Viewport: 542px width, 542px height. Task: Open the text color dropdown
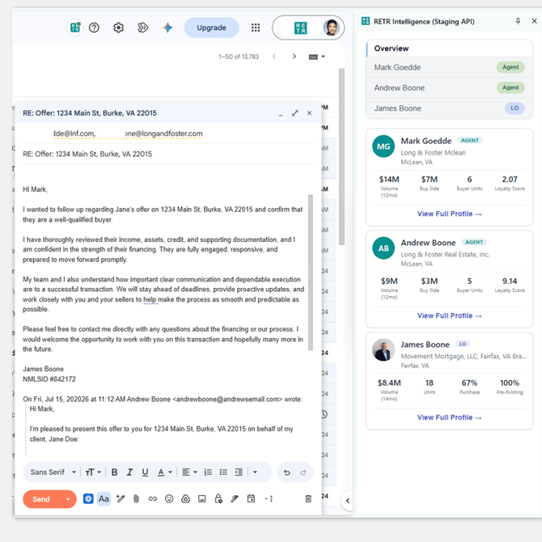pyautogui.click(x=164, y=472)
